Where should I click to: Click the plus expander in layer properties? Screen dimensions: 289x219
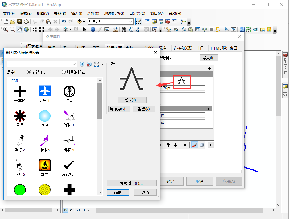(x=210, y=68)
